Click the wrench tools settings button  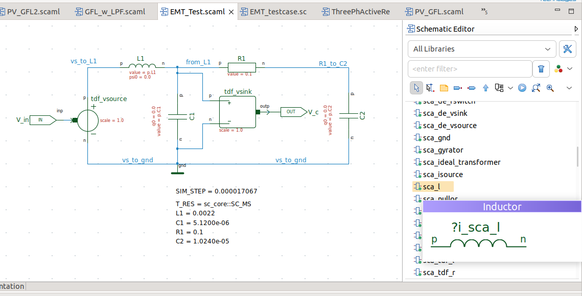click(x=568, y=49)
